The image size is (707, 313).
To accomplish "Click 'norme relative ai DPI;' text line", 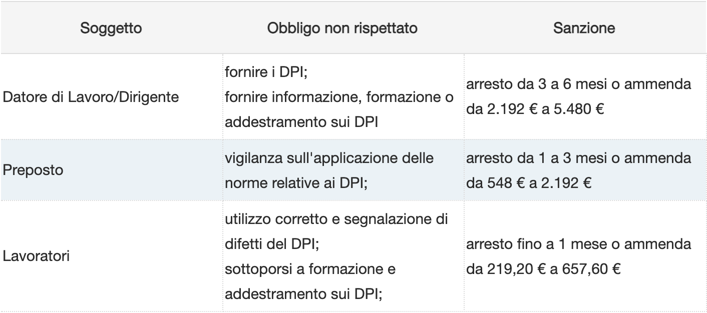I will 296,182.
